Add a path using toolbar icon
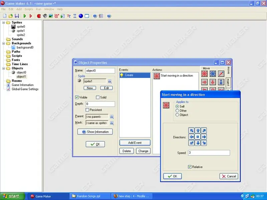The image size is (267, 200). point(57,16)
